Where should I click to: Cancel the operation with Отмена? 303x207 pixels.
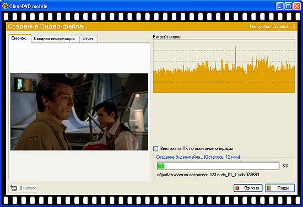tap(248, 188)
